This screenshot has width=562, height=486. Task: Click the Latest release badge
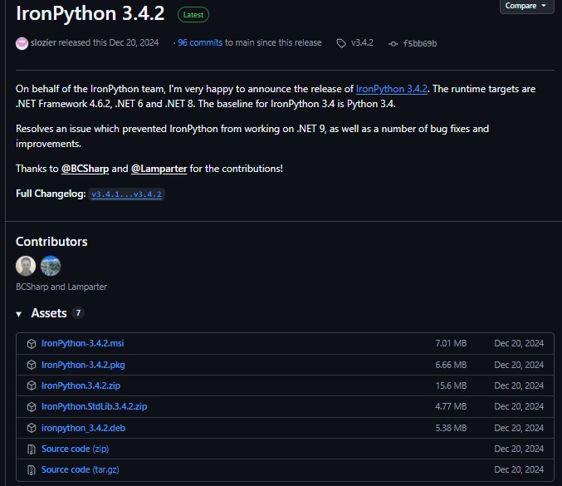(x=193, y=15)
